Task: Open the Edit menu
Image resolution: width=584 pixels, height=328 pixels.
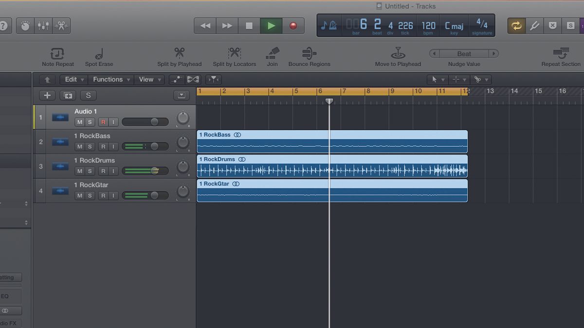Action: (73, 79)
